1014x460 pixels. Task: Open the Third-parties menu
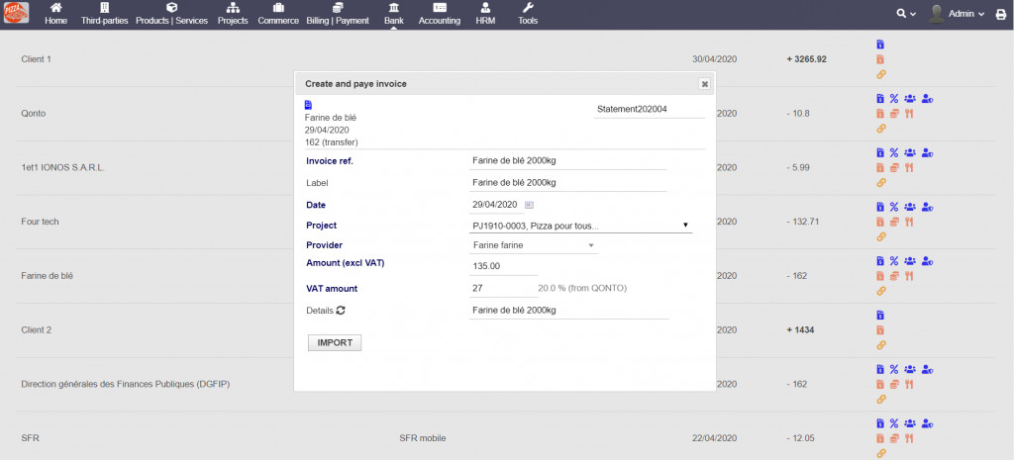[x=104, y=14]
